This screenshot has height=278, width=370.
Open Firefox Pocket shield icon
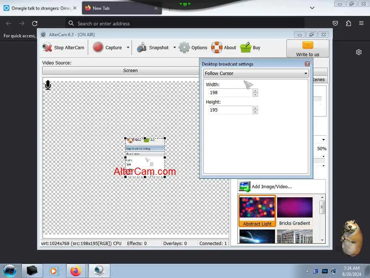click(335, 23)
